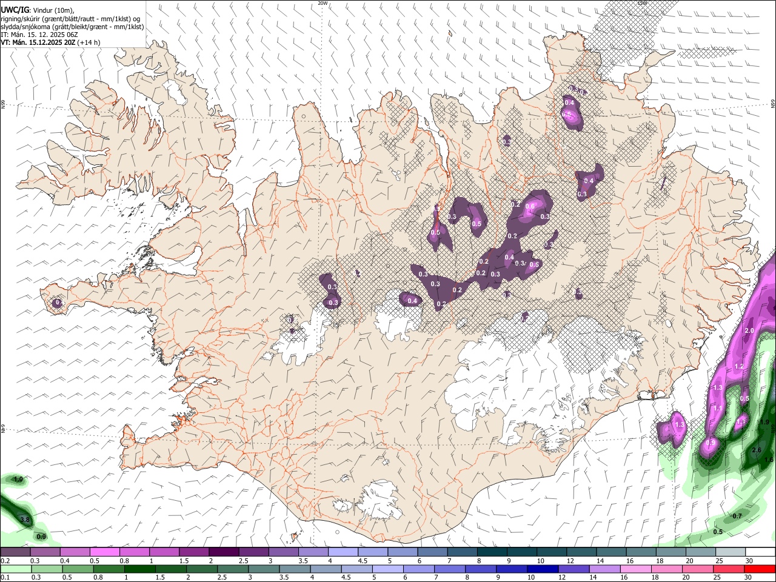Pick the dark teal snow swatch between 8 and 9
Screen dimensions: 776x582
tap(491, 552)
